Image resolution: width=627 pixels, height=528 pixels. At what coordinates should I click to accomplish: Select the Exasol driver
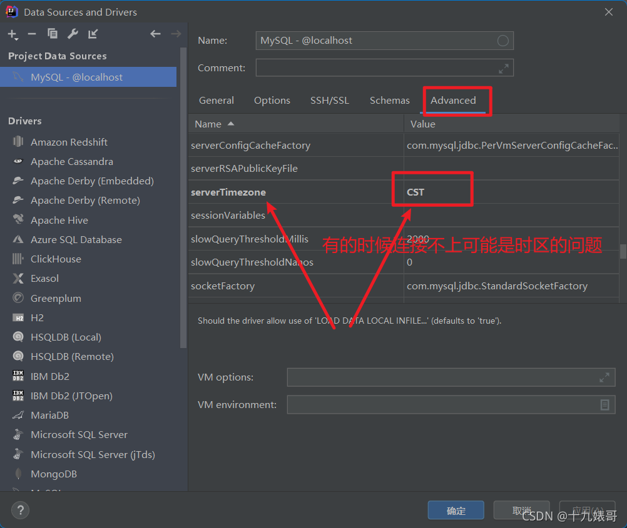click(44, 279)
